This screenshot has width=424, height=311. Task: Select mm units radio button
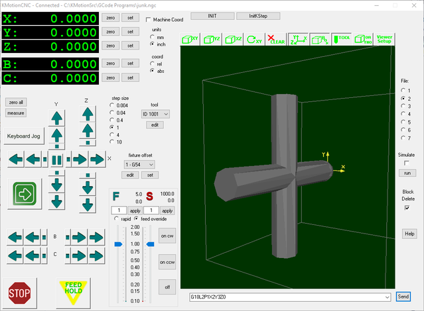pos(153,38)
